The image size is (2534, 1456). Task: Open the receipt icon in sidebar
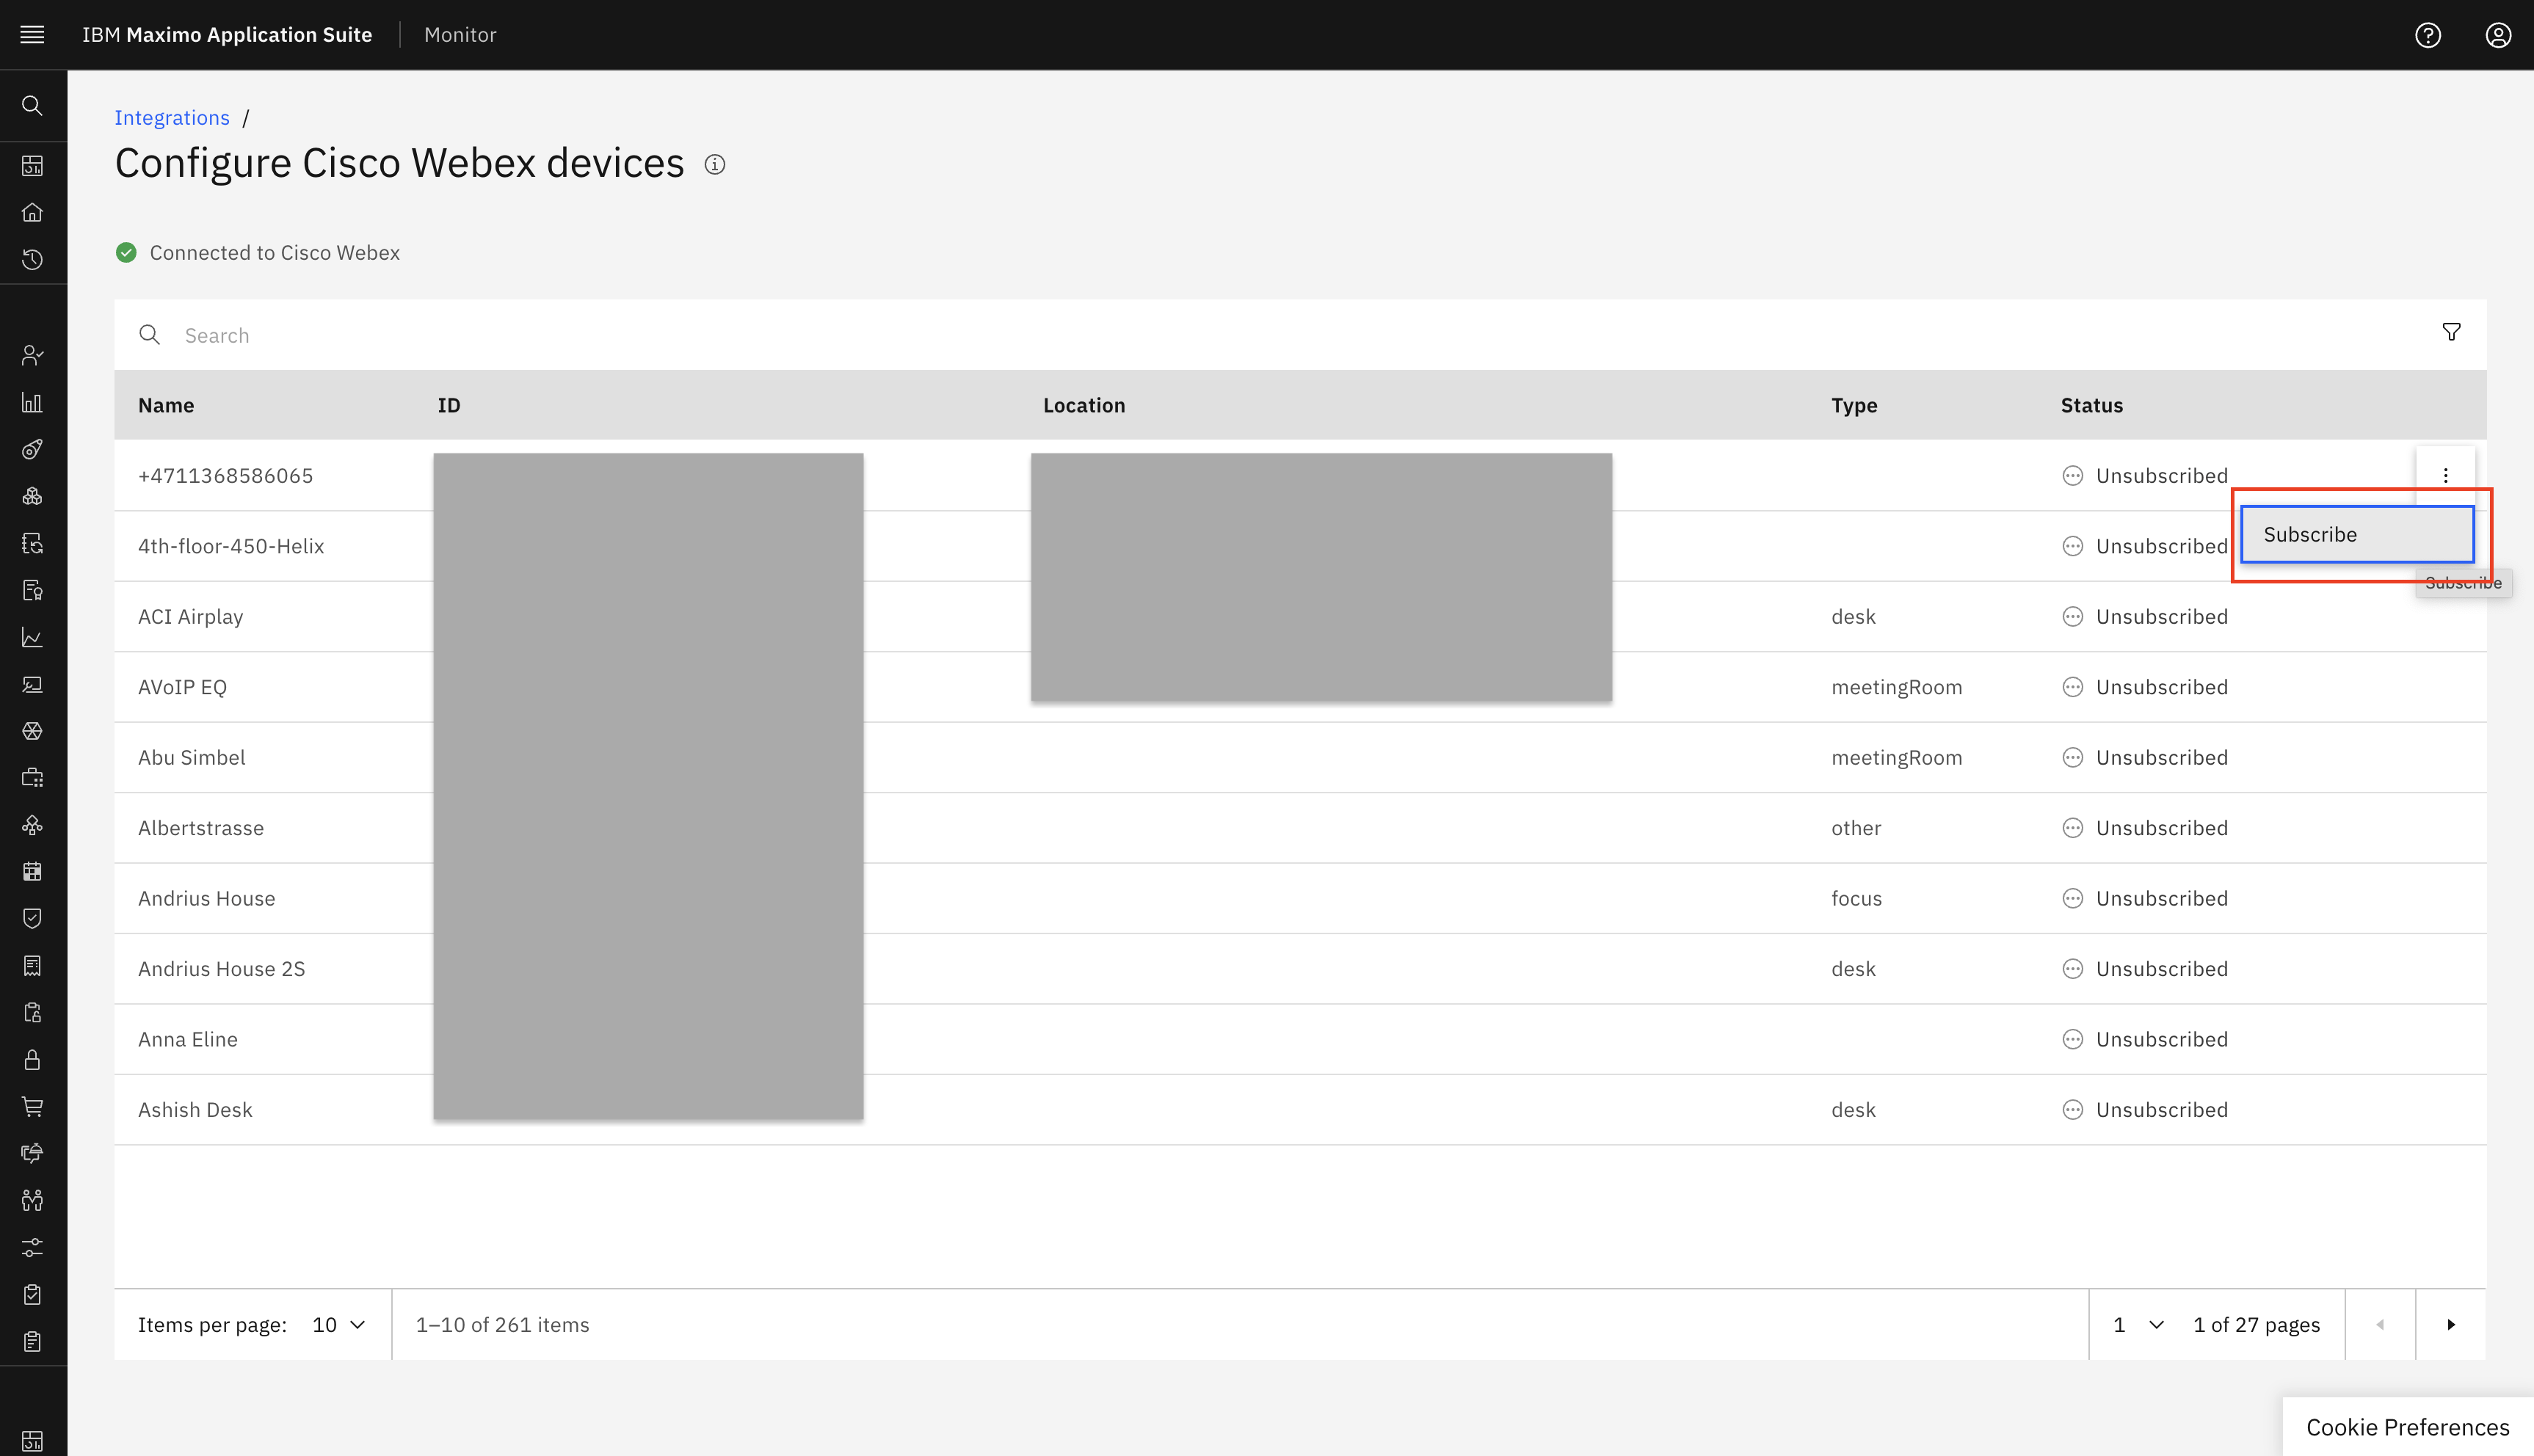[32, 965]
